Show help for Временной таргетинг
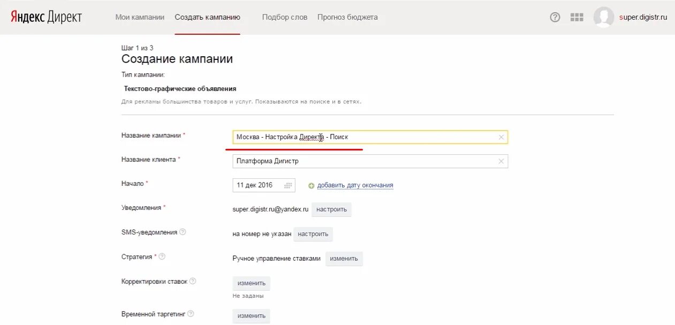Viewport: 675px width, 325px height. 191,314
